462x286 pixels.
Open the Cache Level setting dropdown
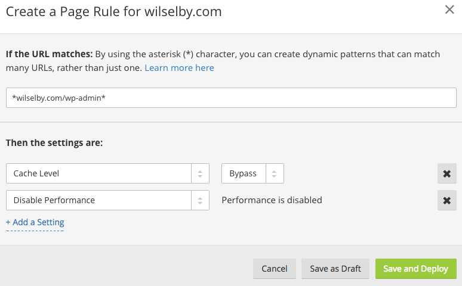[x=107, y=173]
